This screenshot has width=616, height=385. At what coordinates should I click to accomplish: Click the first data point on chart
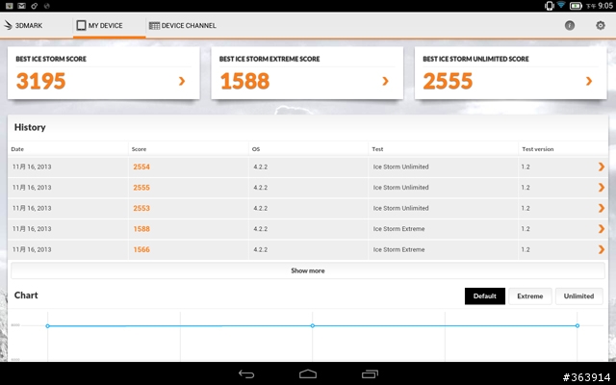[47, 326]
